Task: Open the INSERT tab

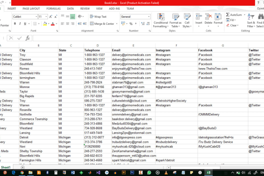Action: [x=12, y=8]
